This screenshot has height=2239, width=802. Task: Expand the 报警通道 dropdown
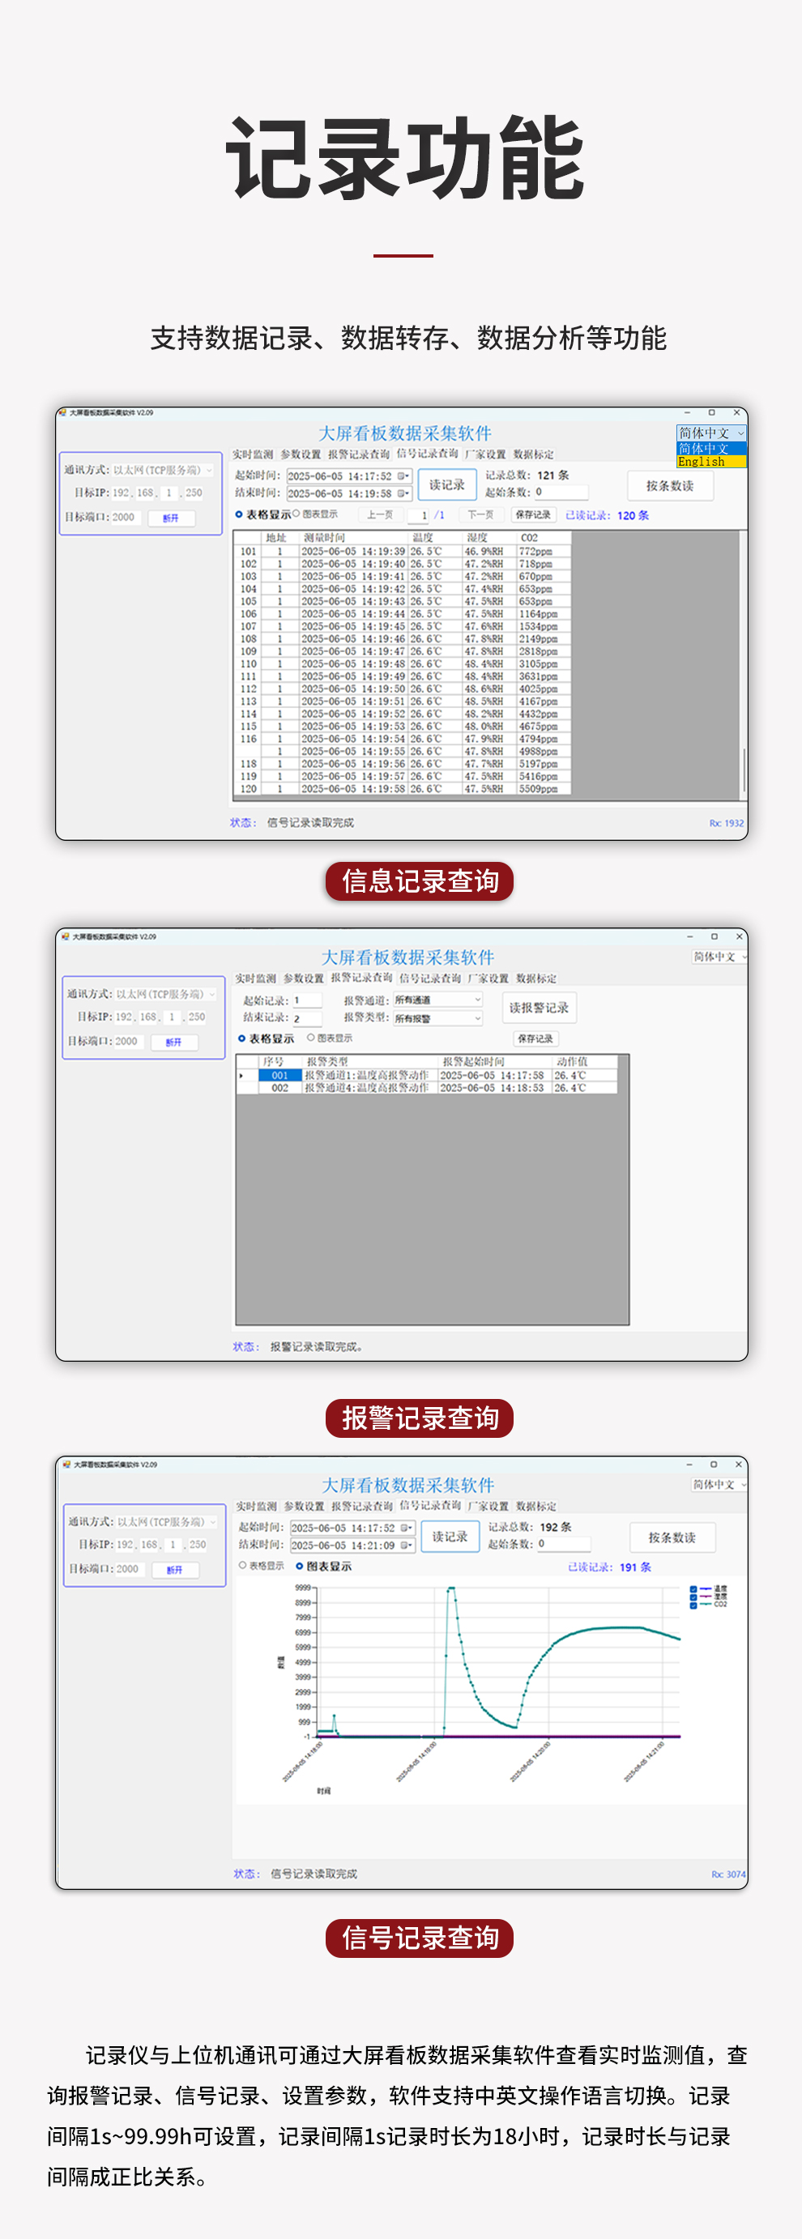click(x=477, y=1000)
